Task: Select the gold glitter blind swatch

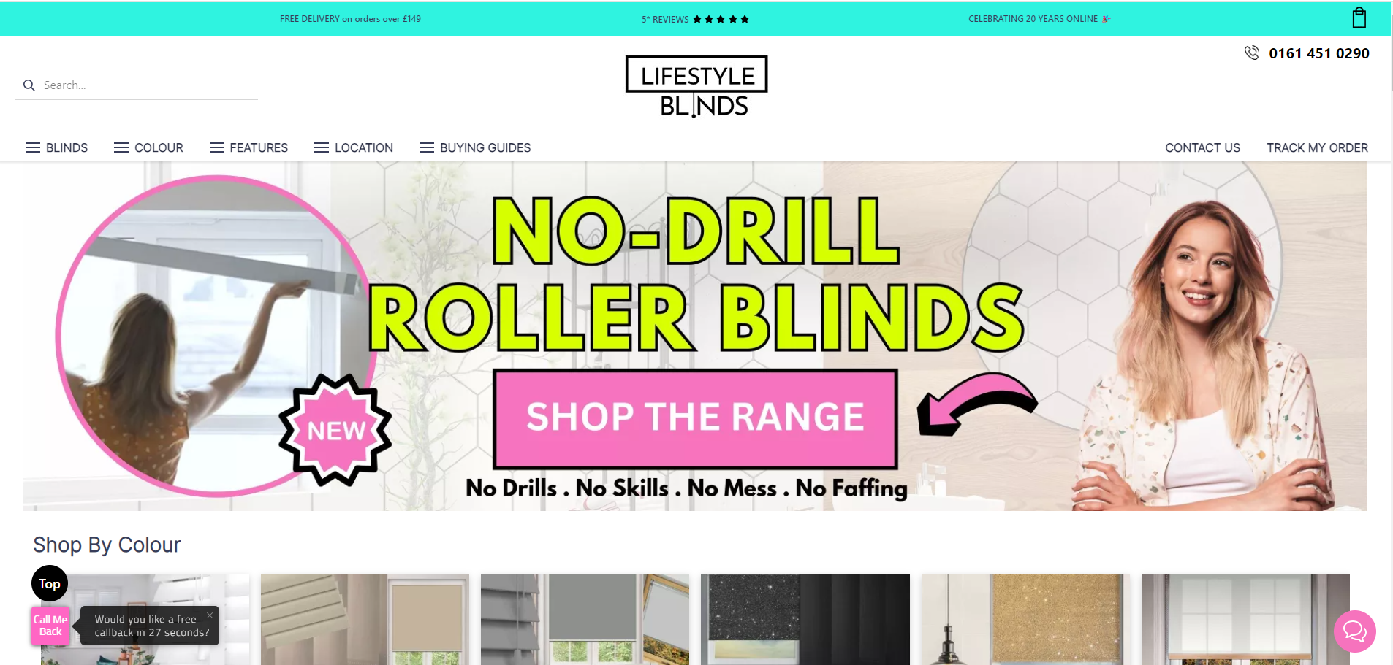Action: (1025, 619)
